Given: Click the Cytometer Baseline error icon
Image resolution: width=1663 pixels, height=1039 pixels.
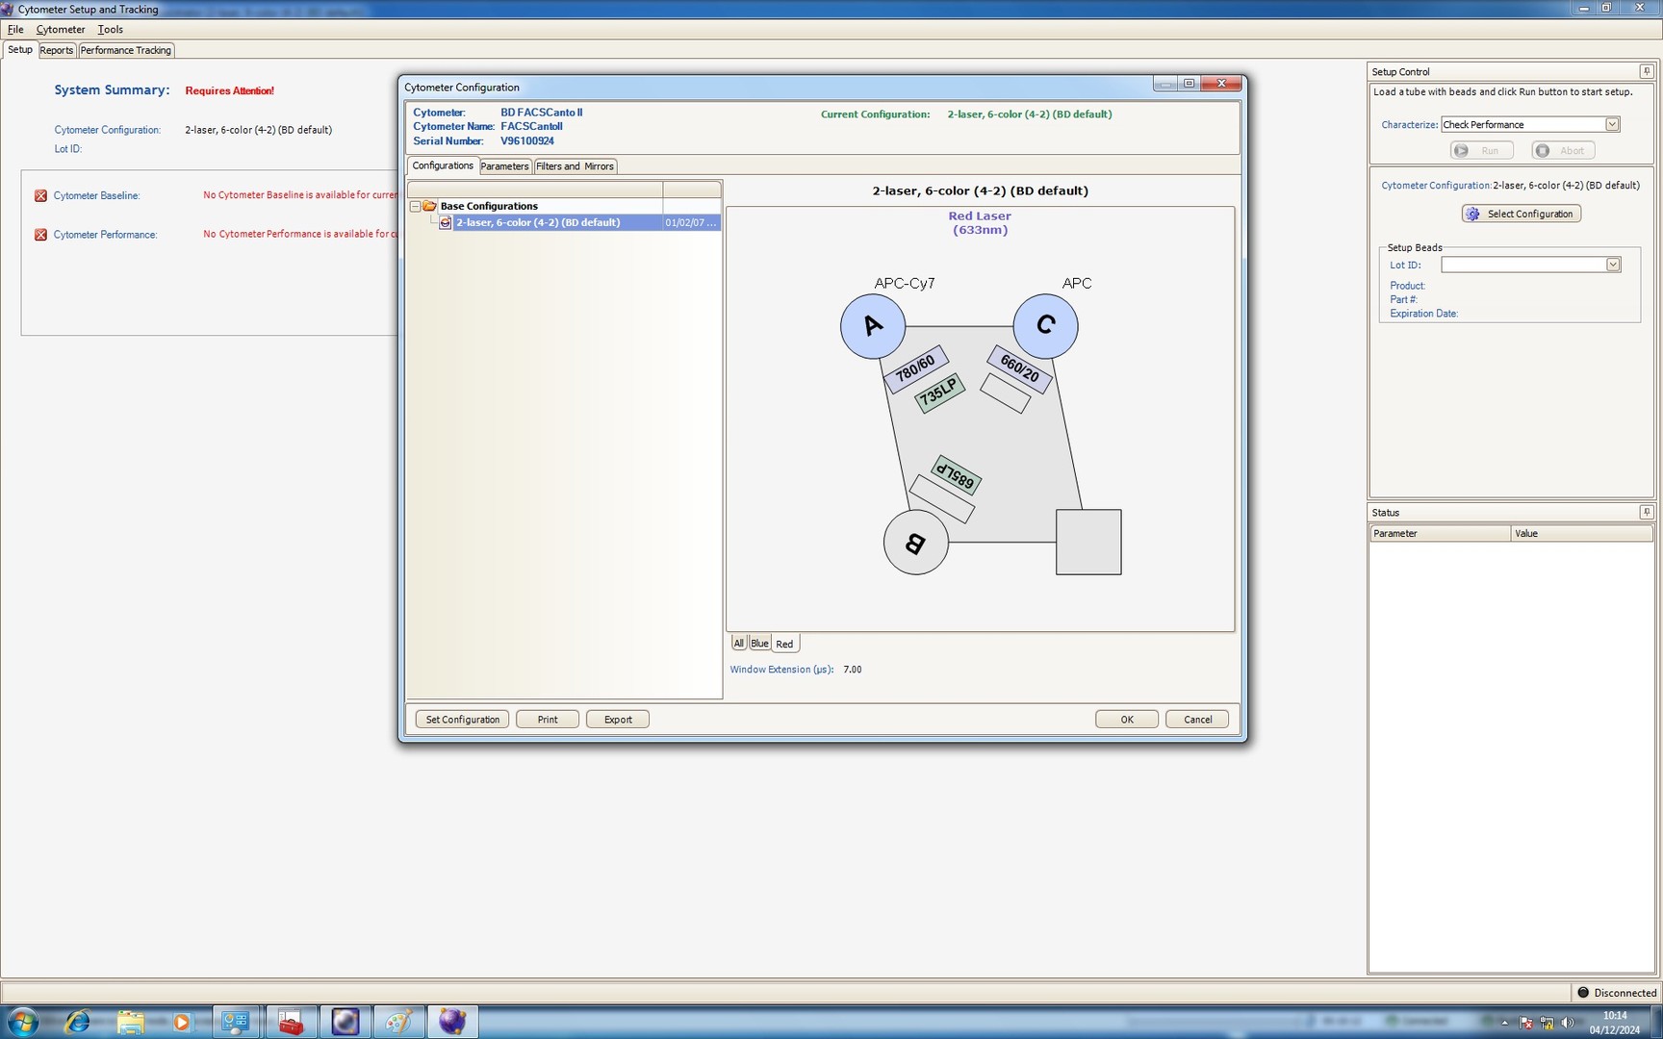Looking at the screenshot, I should (40, 195).
